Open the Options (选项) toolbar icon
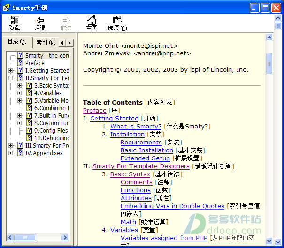This screenshot has height=248, width=284. 117,20
